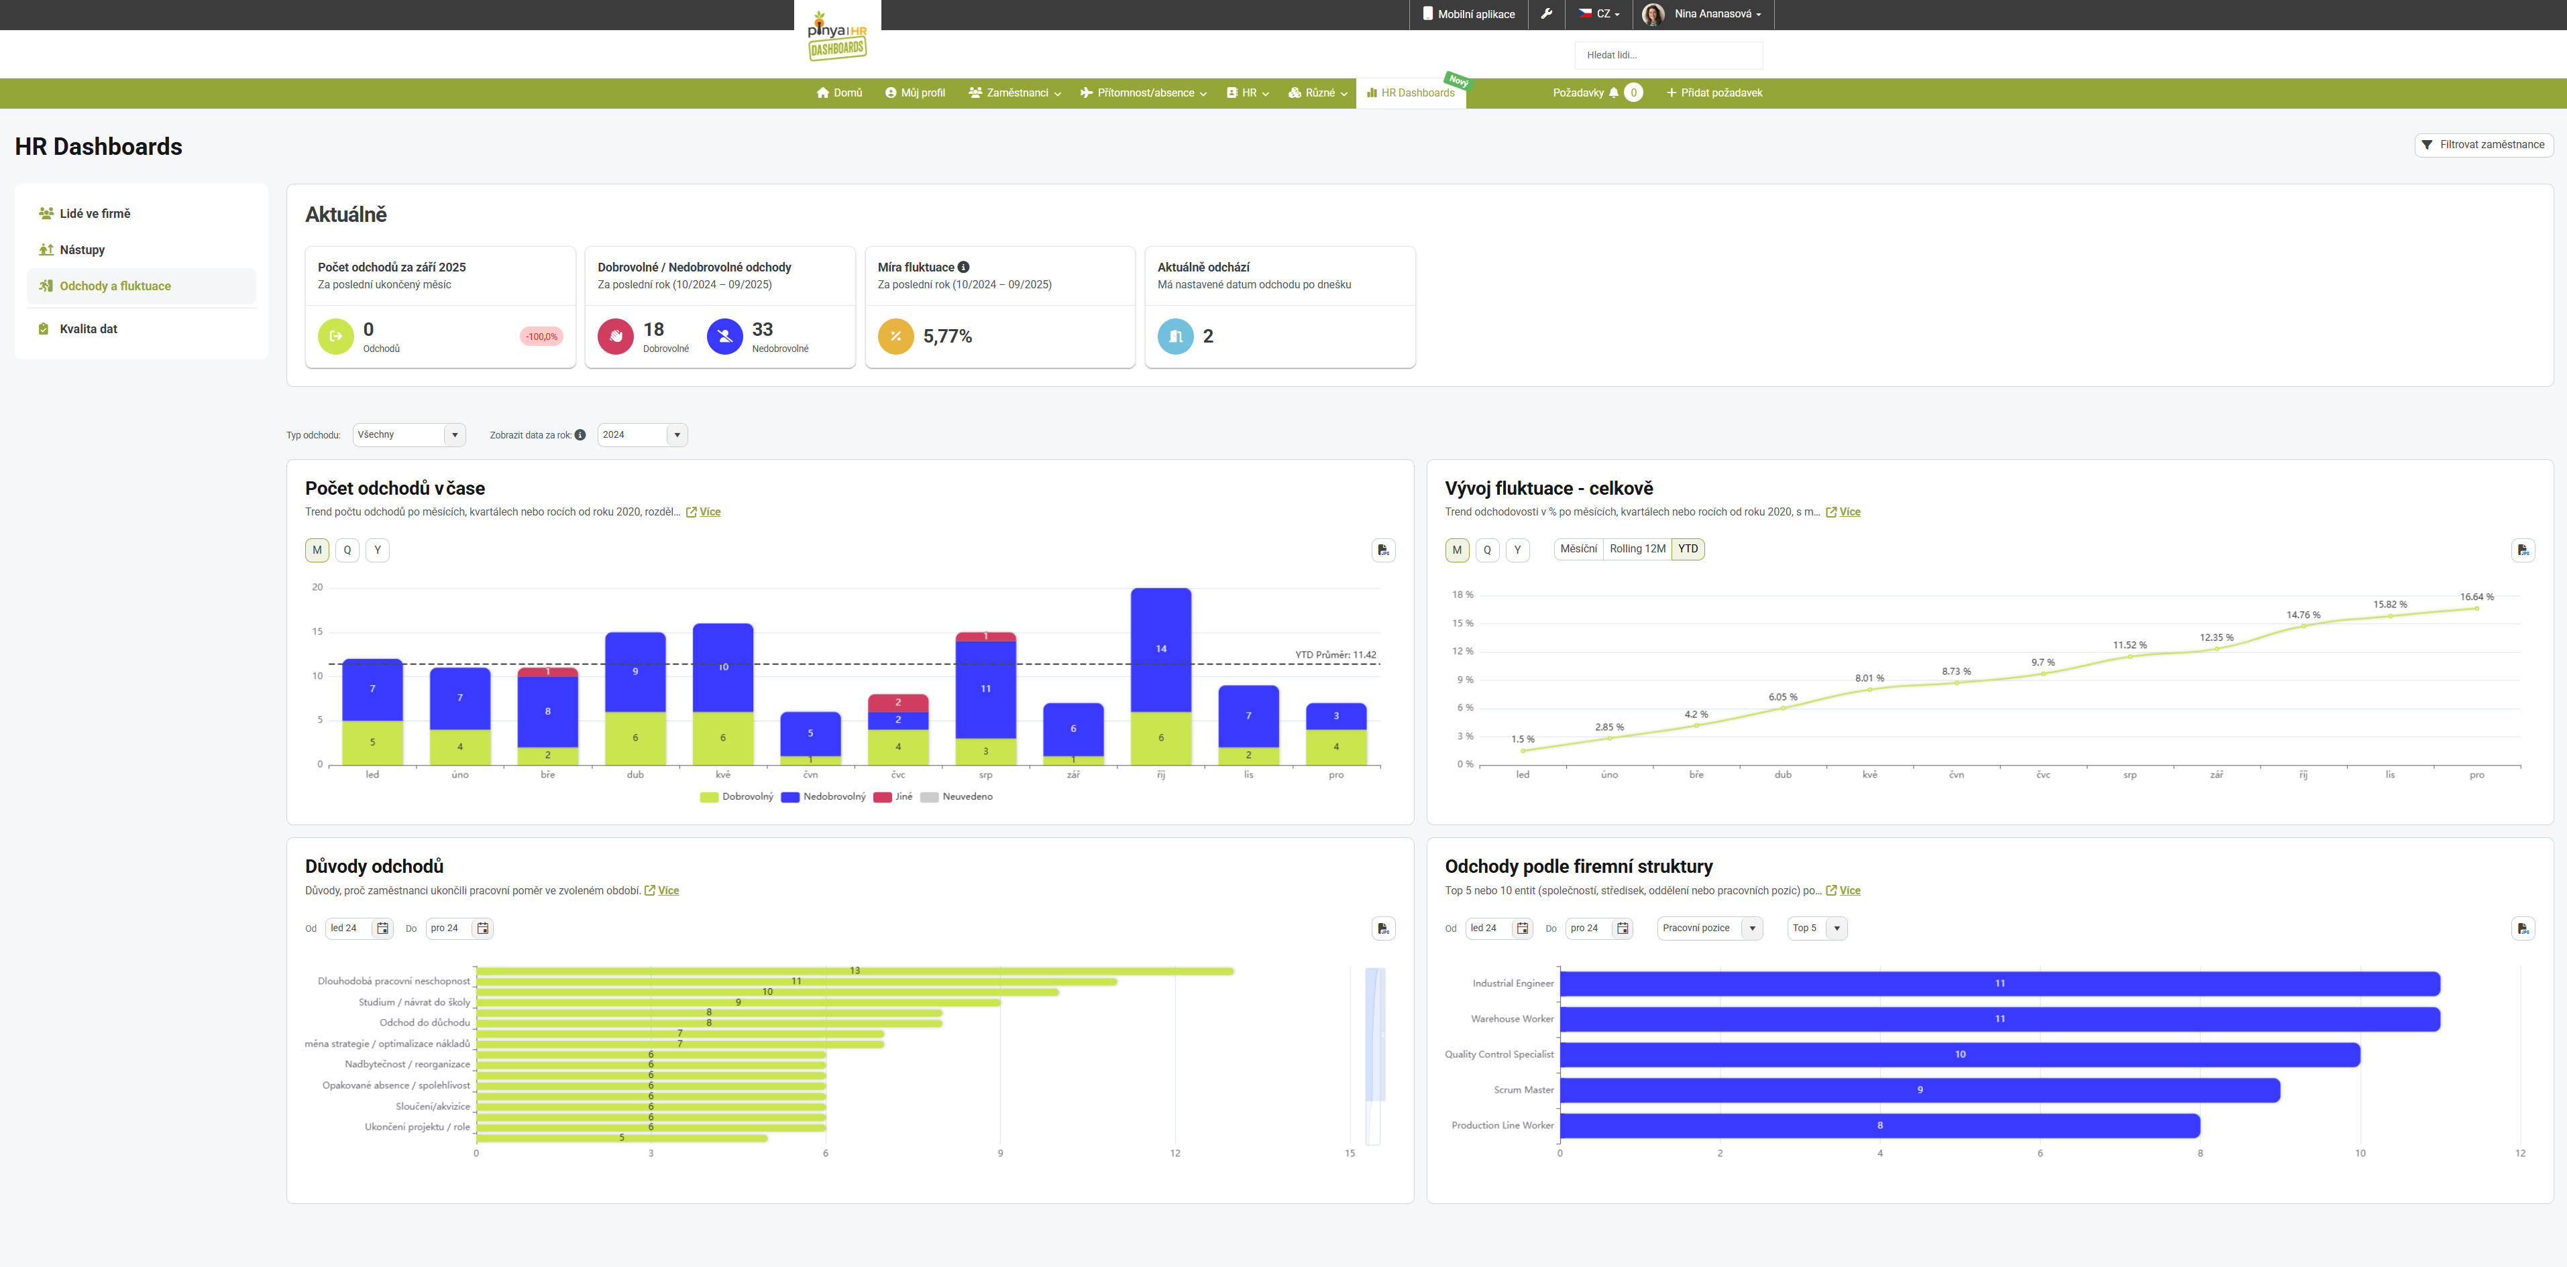Toggle Jiné legend color swatch
The height and width of the screenshot is (1267, 2567).
coord(882,797)
